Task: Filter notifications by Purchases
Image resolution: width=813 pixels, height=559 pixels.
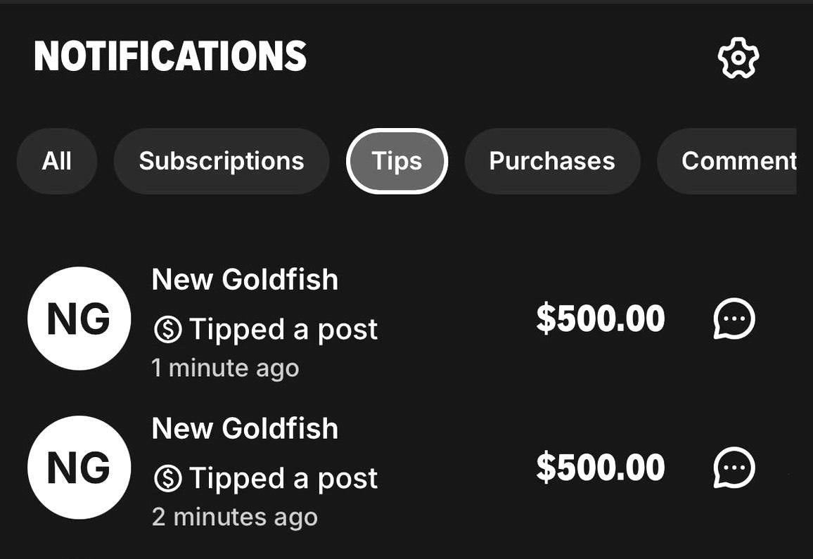Action: (x=552, y=161)
